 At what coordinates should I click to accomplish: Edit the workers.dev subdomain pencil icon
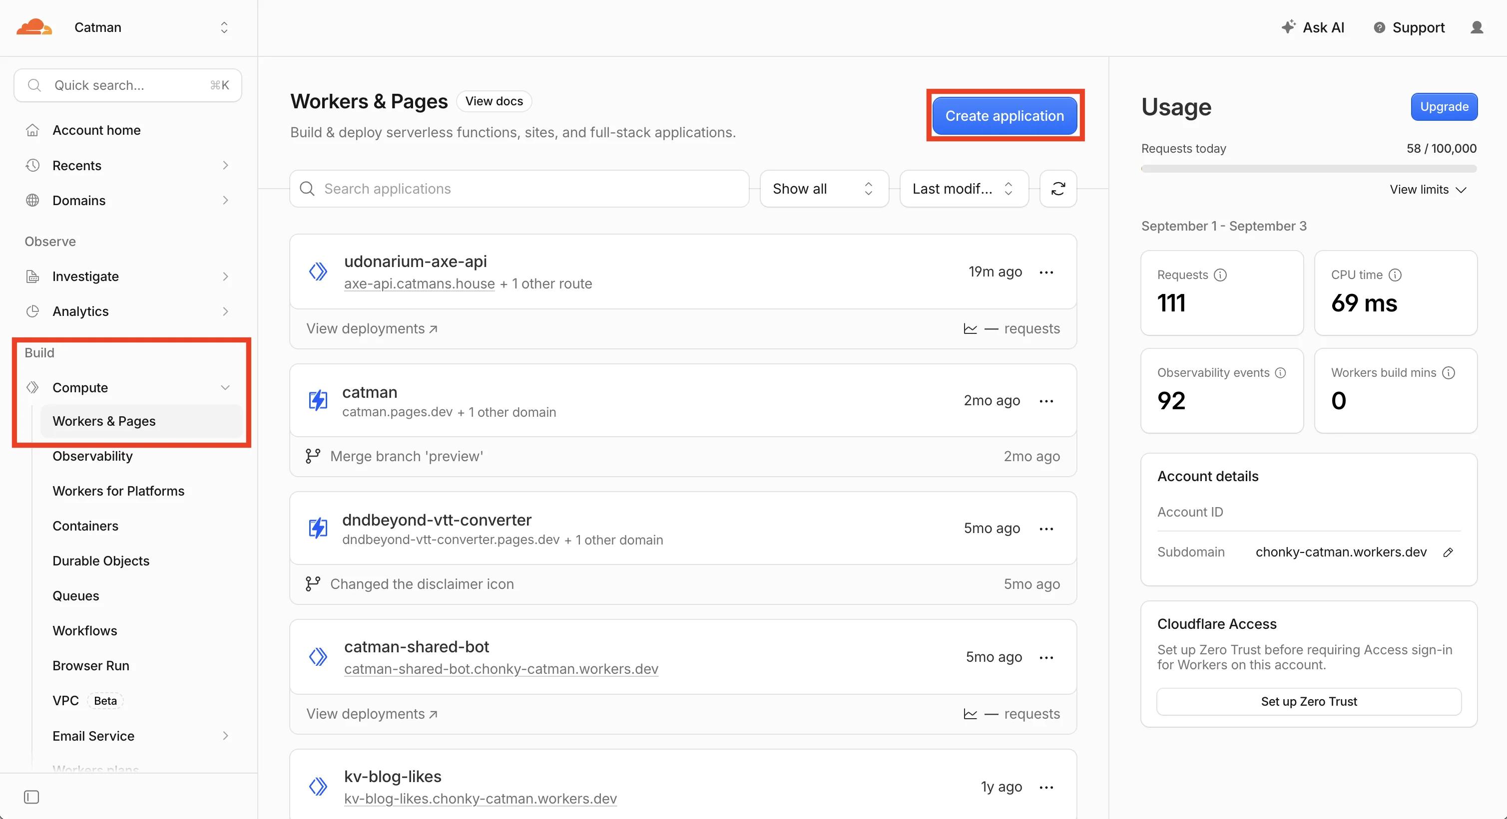coord(1448,552)
